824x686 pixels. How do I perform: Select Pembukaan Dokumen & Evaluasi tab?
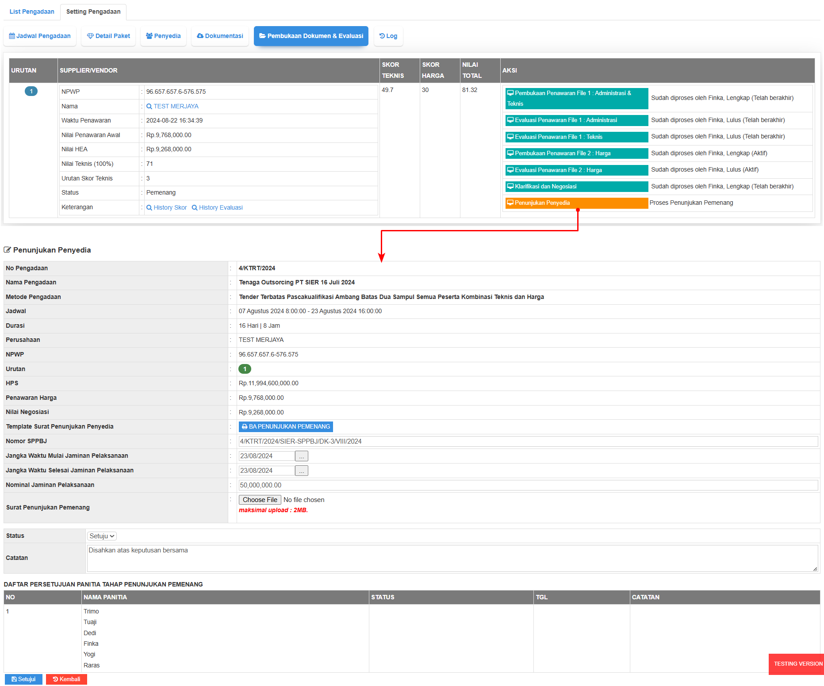pos(311,36)
